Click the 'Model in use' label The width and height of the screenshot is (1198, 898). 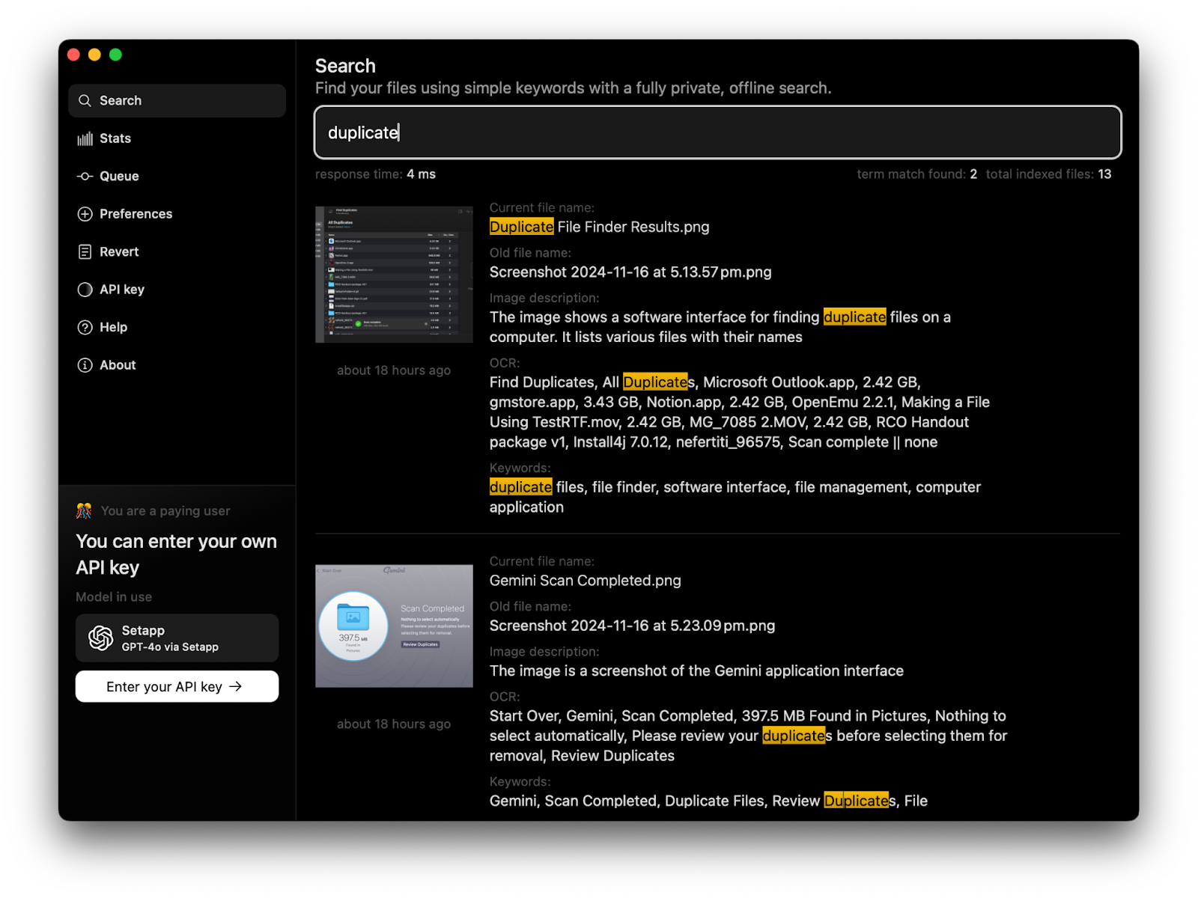(114, 597)
